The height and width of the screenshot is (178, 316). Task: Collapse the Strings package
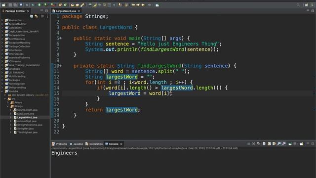coord(8,106)
